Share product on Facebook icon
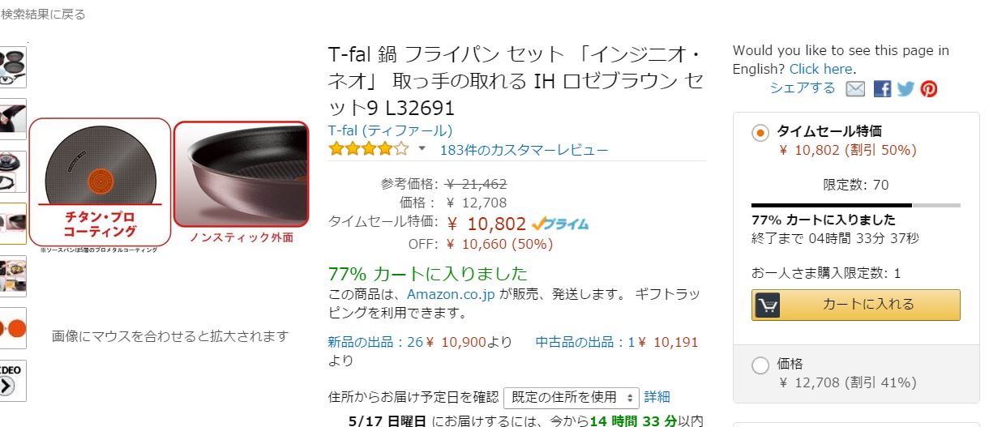Viewport: 989px width, 427px height. 882,89
